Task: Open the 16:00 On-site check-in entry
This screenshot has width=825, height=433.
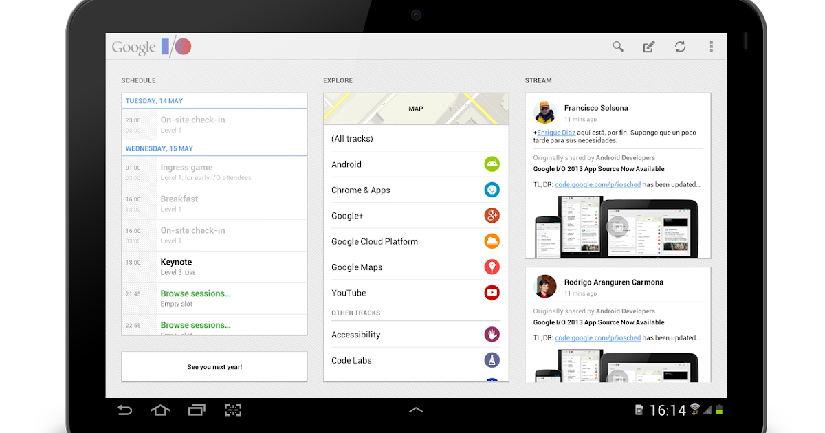Action: (x=214, y=235)
